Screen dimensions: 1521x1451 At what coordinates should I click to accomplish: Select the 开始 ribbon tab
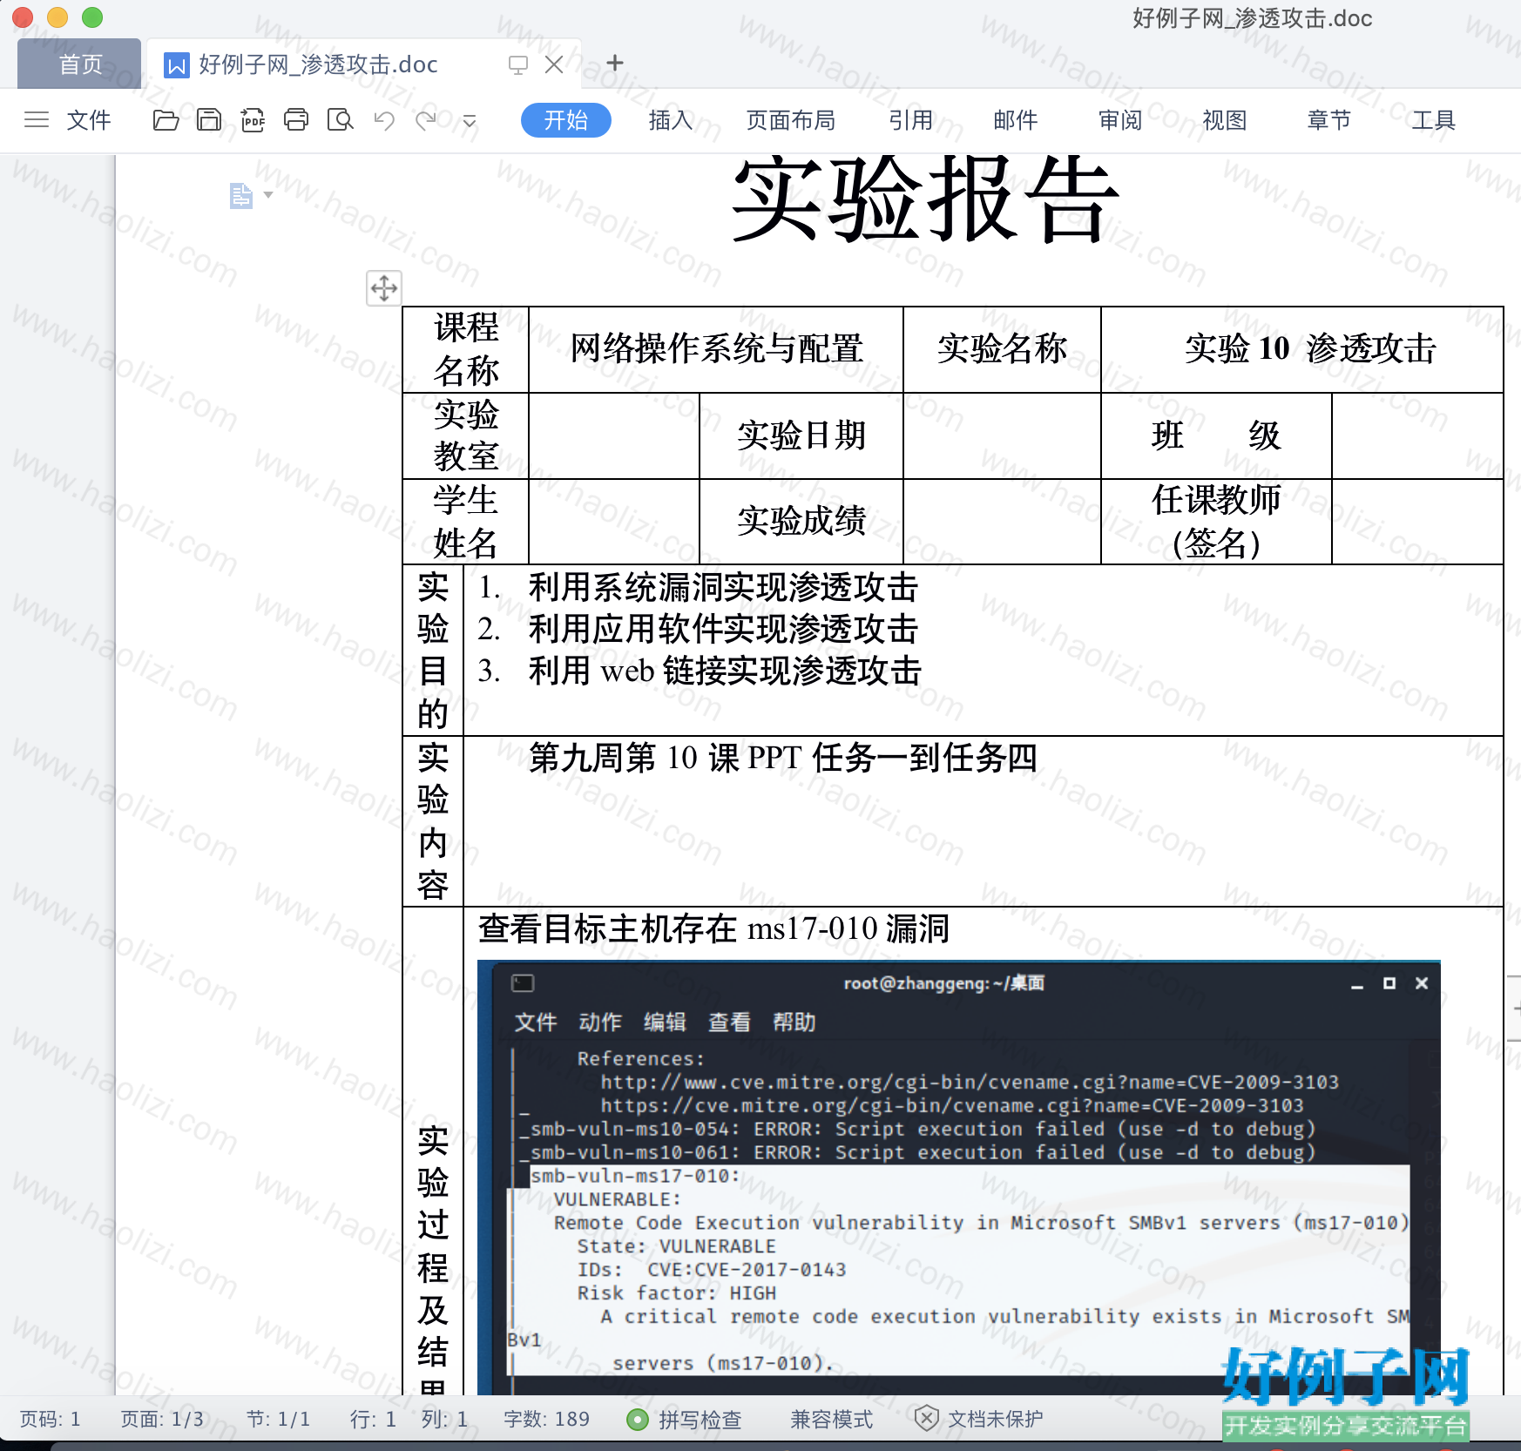click(566, 120)
